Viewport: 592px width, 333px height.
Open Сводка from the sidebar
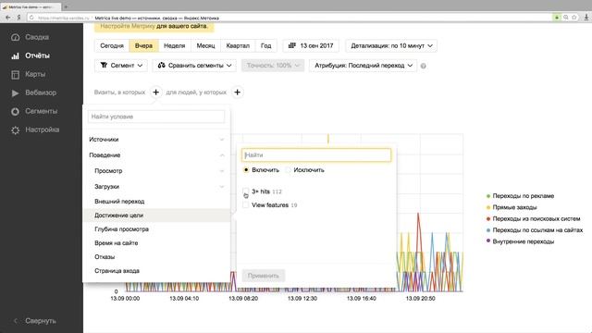(37, 37)
